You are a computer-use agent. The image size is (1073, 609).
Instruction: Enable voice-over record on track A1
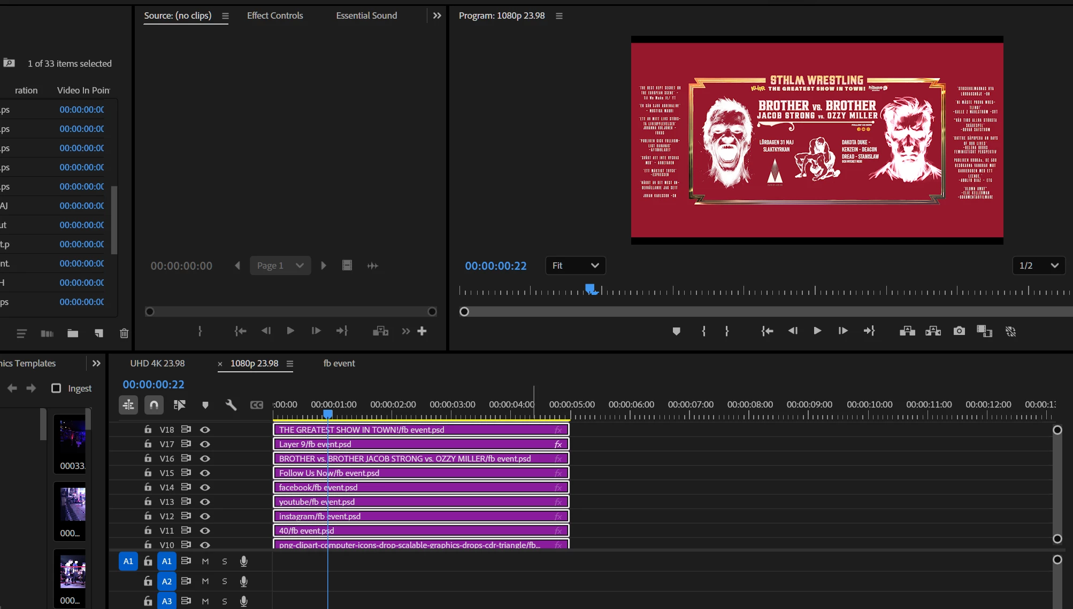[244, 561]
